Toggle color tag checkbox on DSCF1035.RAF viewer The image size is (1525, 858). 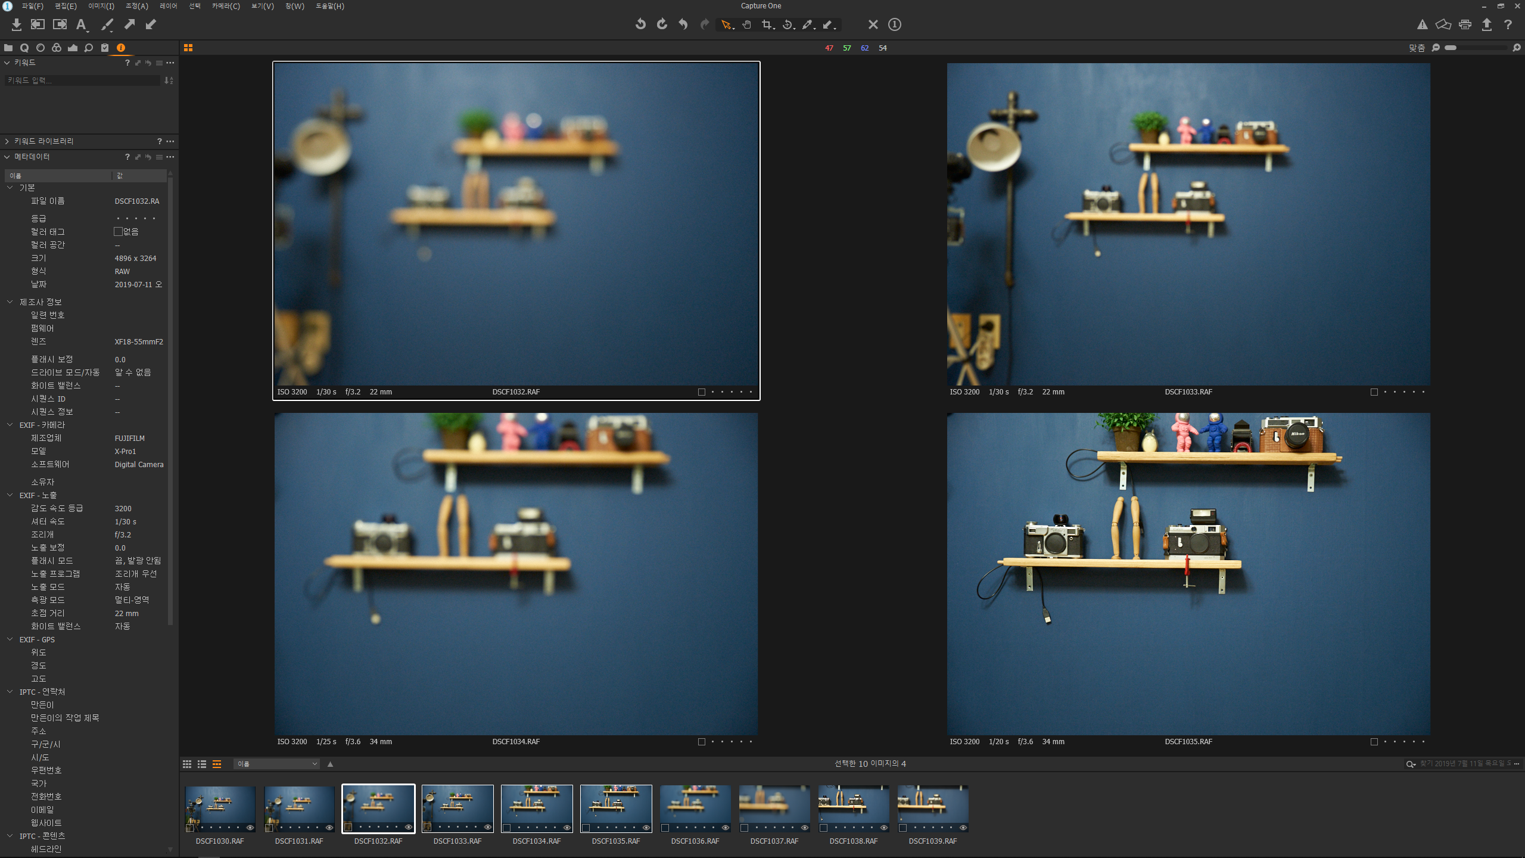coord(1374,742)
